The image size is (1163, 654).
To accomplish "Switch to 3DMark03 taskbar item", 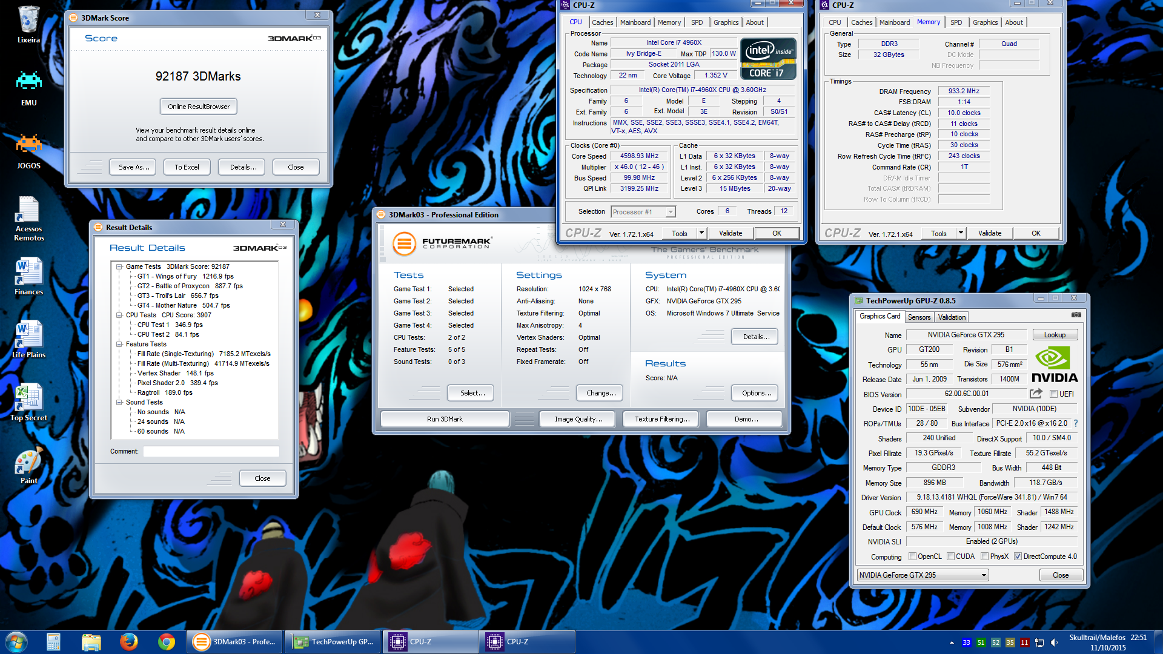I will click(235, 642).
